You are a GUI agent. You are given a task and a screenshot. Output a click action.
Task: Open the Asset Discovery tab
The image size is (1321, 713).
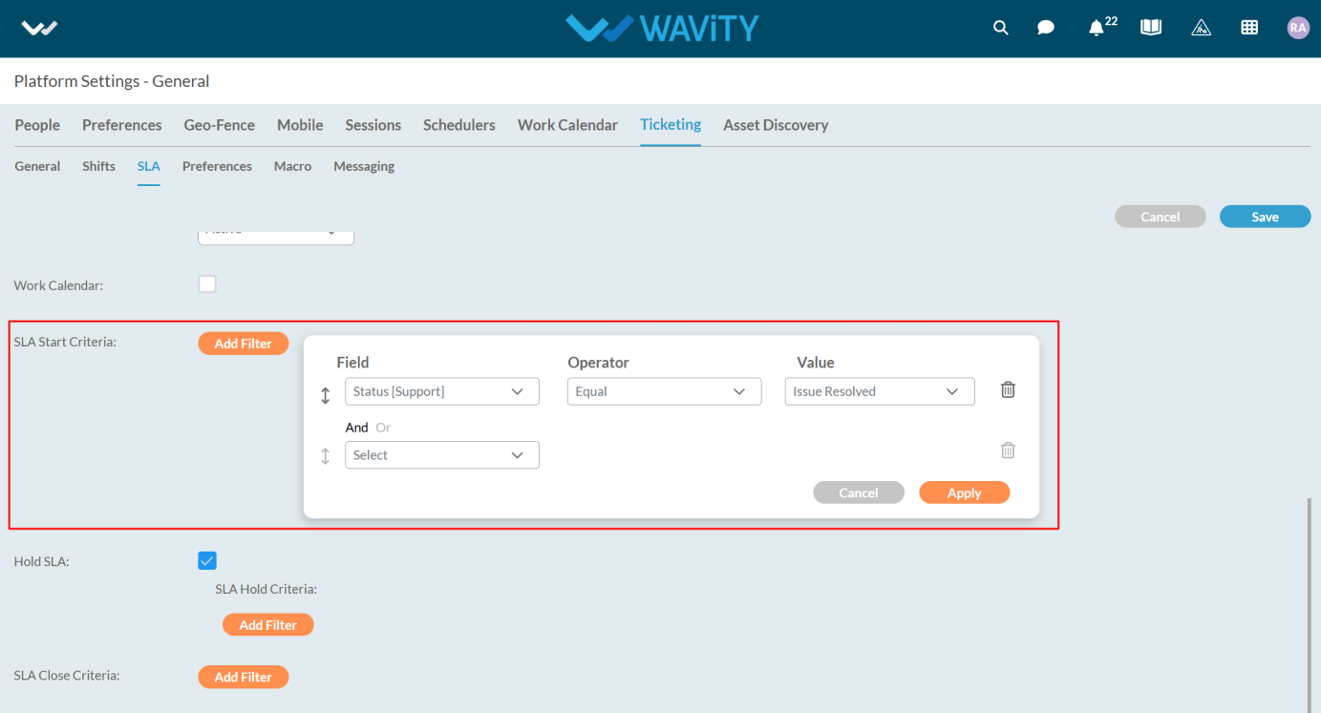pyautogui.click(x=776, y=125)
